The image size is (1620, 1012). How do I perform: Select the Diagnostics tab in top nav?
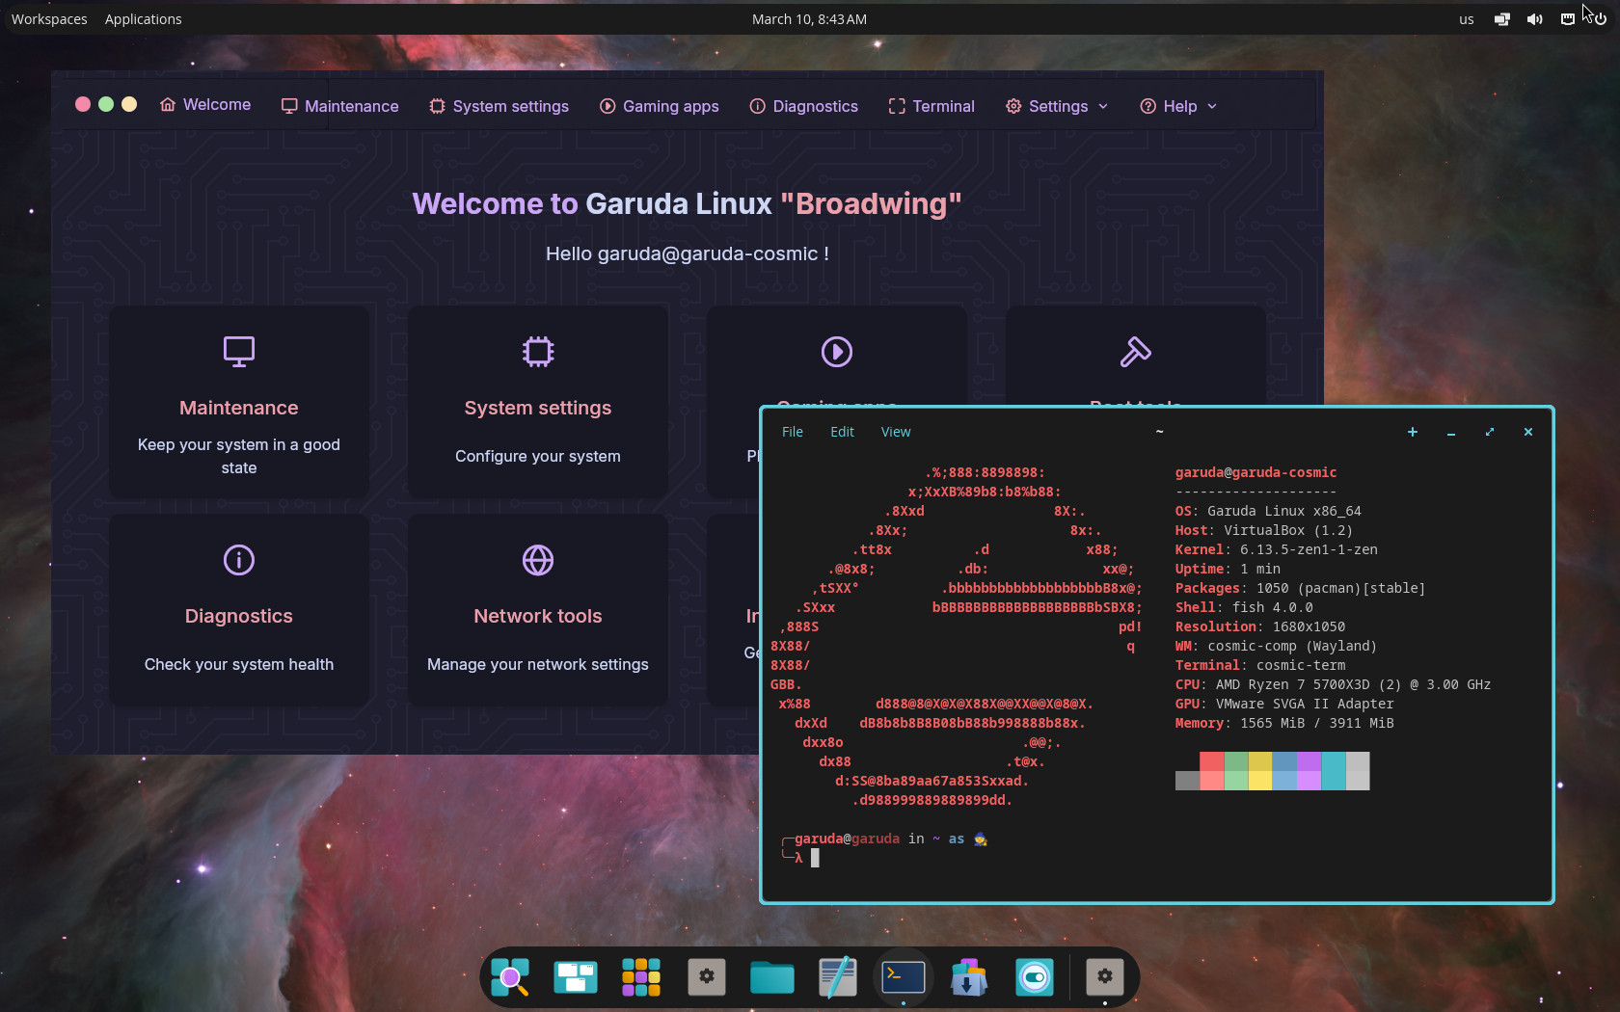coord(803,106)
